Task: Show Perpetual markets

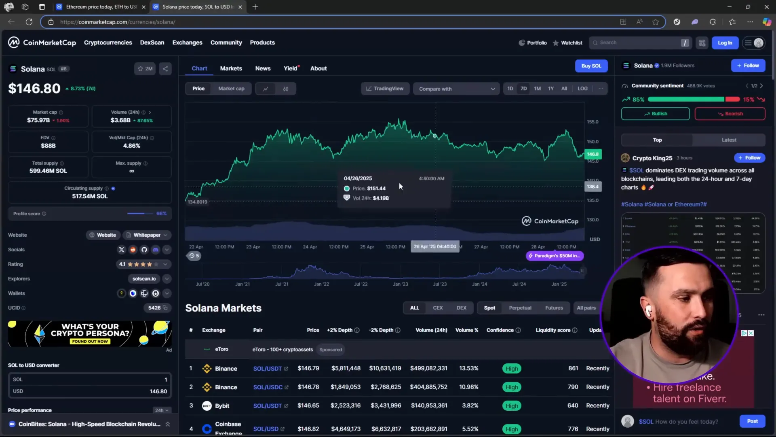Action: [520, 308]
